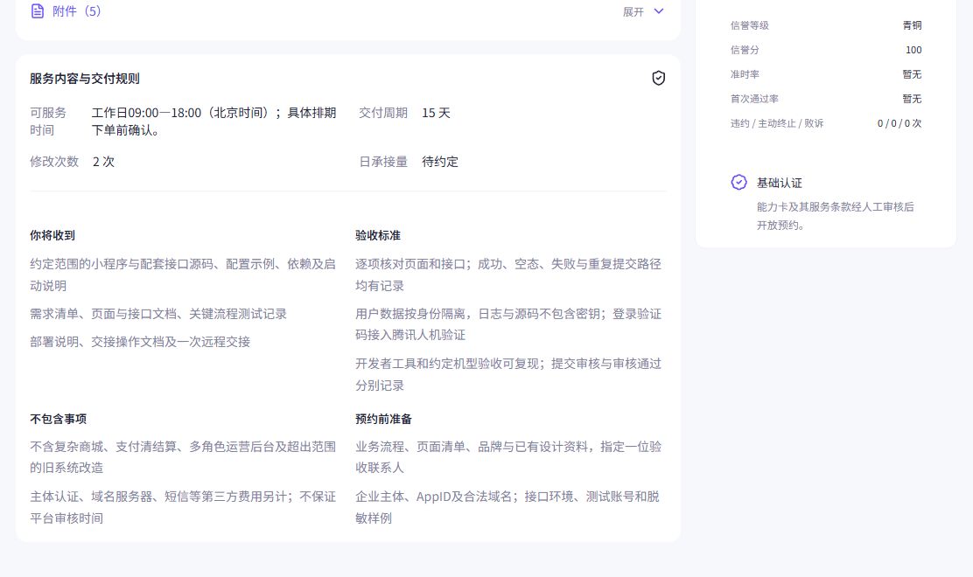Click the shield verification icon

[x=658, y=78]
